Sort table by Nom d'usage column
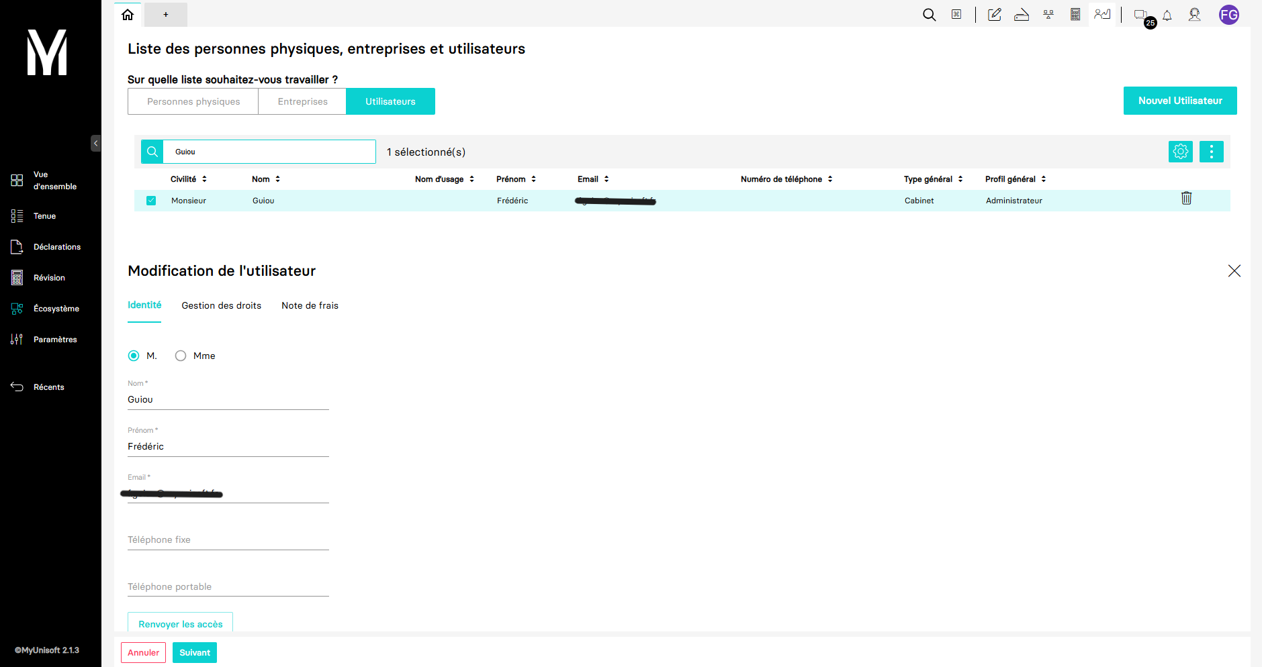The width and height of the screenshot is (1262, 667). pyautogui.click(x=445, y=179)
